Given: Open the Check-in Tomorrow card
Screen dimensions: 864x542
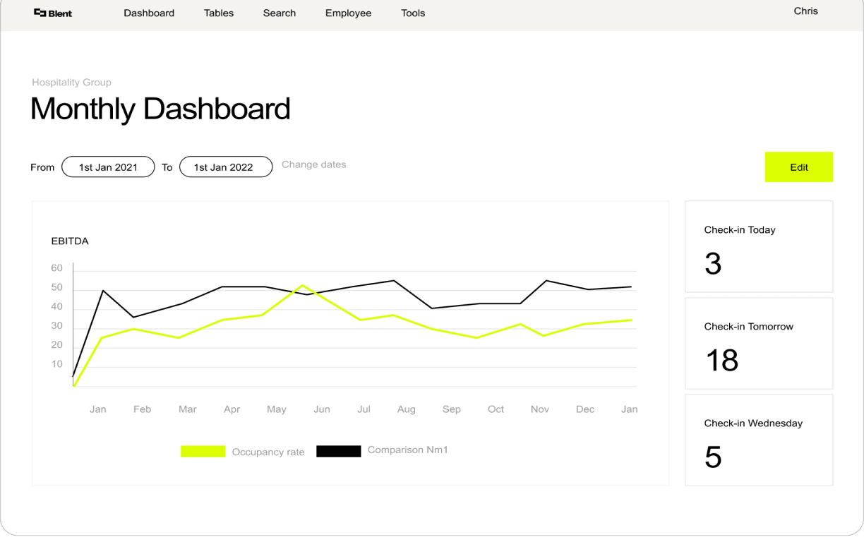Looking at the screenshot, I should 759,343.
